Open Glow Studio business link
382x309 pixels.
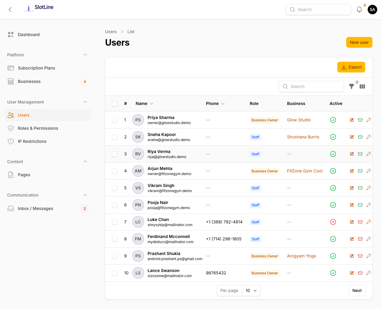[x=299, y=120]
